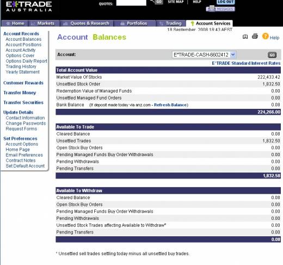Image resolution: width=283 pixels, height=265 pixels.
Task: Open Account Balances in sidebar
Action: pyautogui.click(x=23, y=39)
